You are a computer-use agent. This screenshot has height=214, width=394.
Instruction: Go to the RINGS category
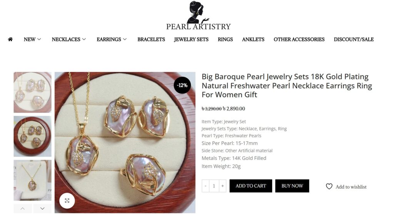pyautogui.click(x=225, y=39)
